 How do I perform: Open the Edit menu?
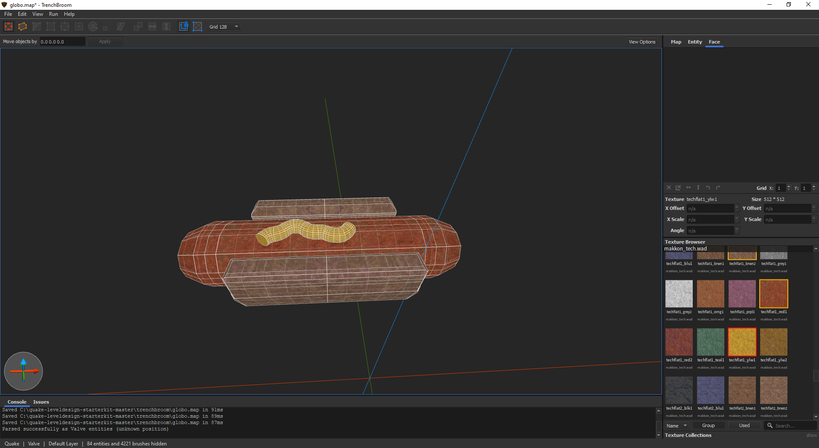(22, 14)
